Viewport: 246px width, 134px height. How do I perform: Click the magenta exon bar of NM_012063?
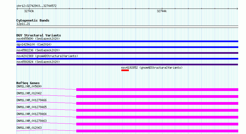(157, 131)
